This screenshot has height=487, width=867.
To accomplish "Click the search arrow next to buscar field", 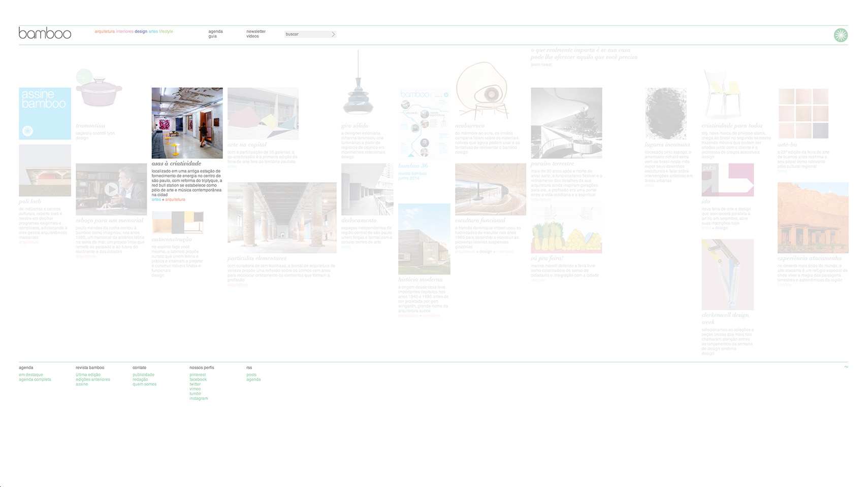I will pyautogui.click(x=334, y=34).
